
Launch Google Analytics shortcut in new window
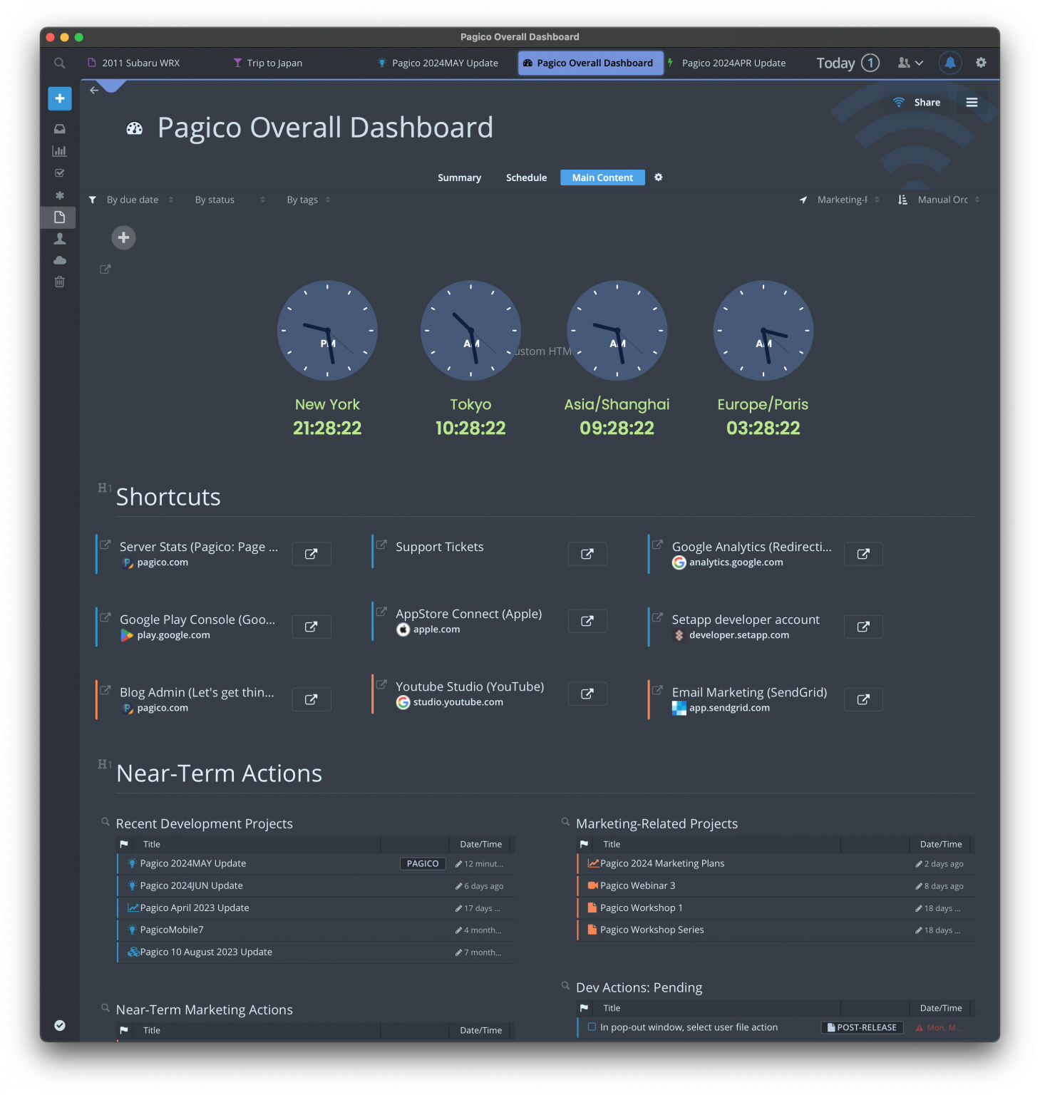pos(863,554)
